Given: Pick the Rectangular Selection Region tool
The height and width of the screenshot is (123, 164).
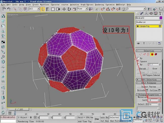Looking at the screenshot, I should pyautogui.click(x=53, y=9).
